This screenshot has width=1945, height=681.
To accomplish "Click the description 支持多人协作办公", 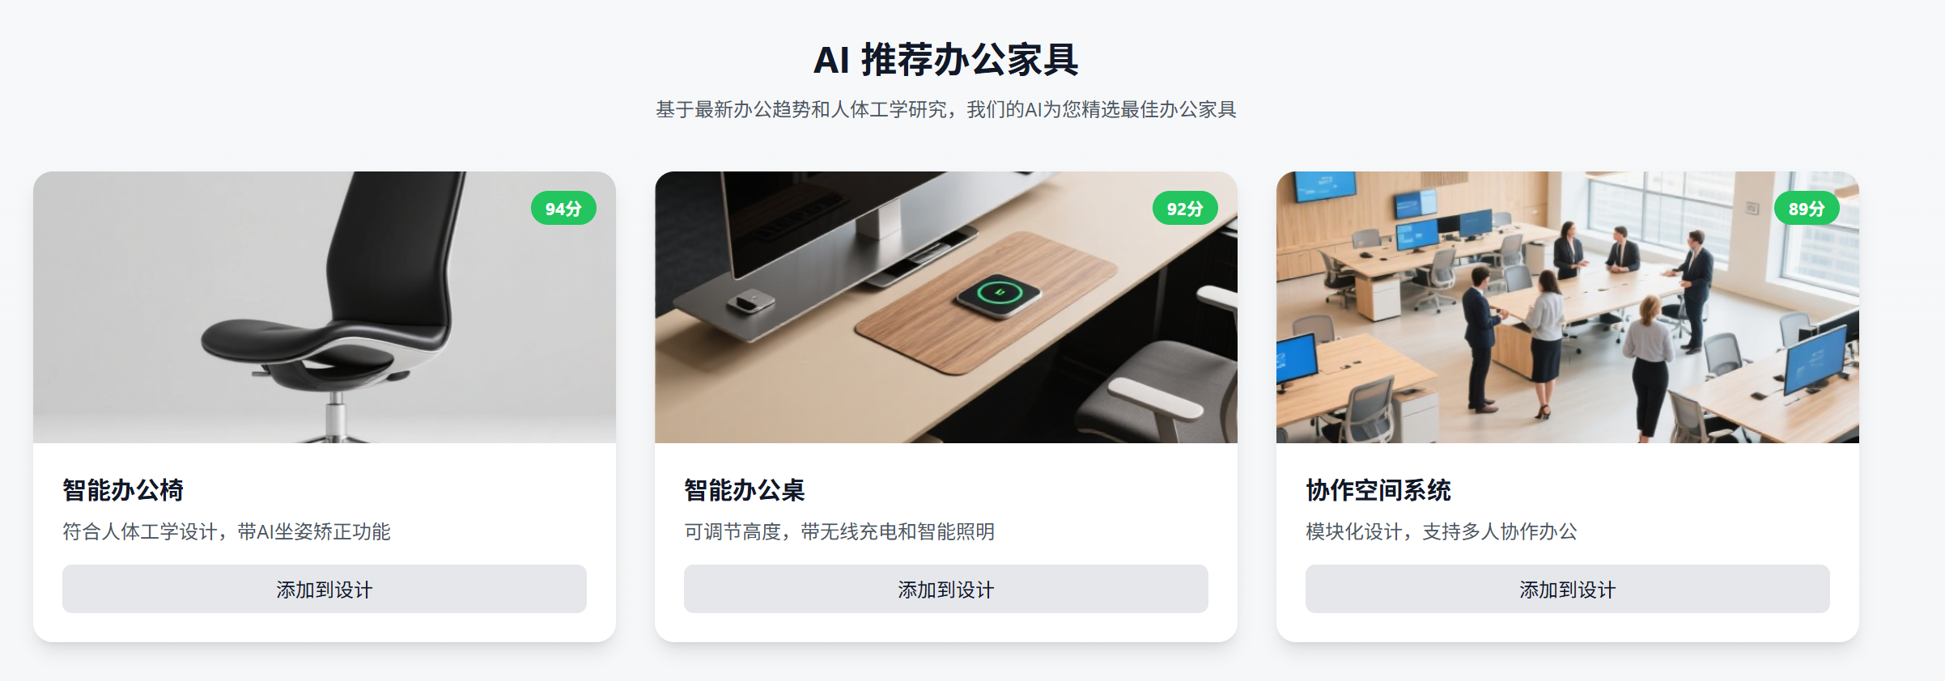I will pos(1500,531).
